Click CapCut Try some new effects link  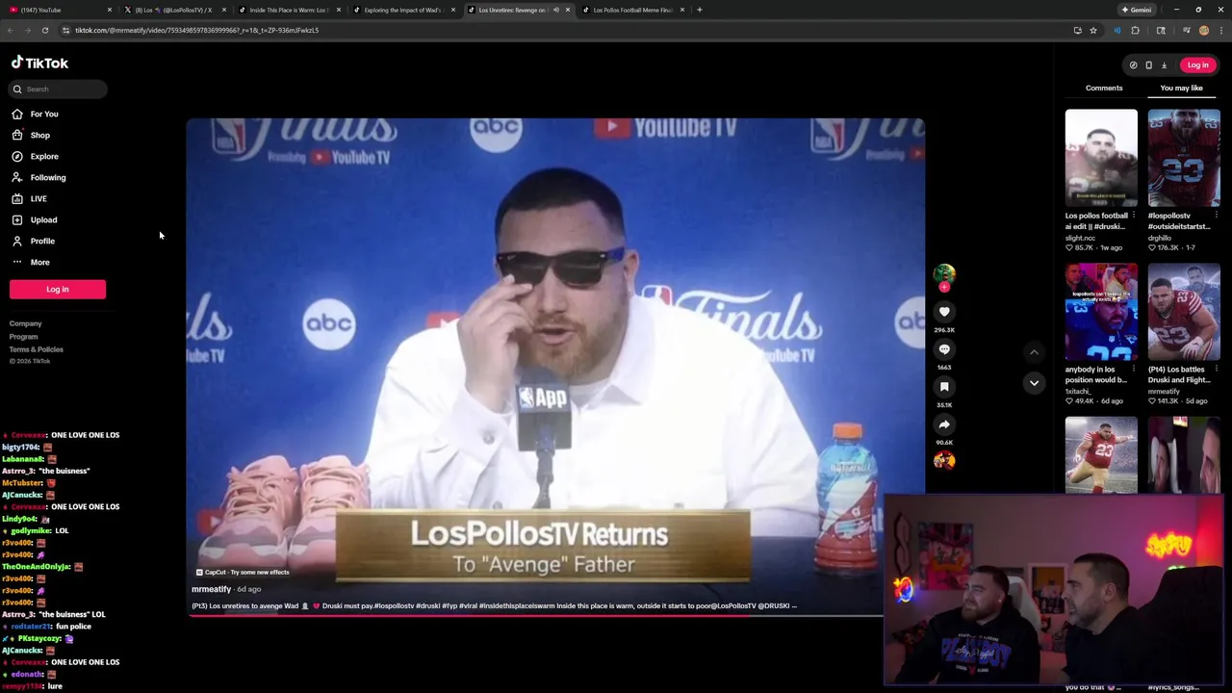point(243,572)
